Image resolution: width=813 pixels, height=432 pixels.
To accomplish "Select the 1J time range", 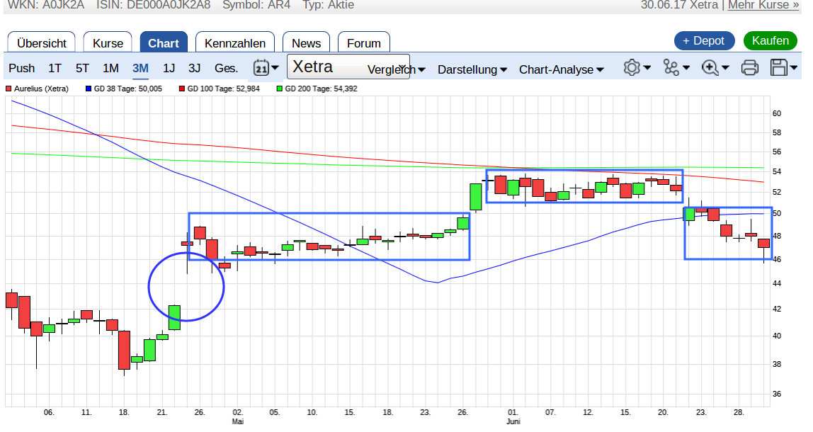I will (x=169, y=69).
